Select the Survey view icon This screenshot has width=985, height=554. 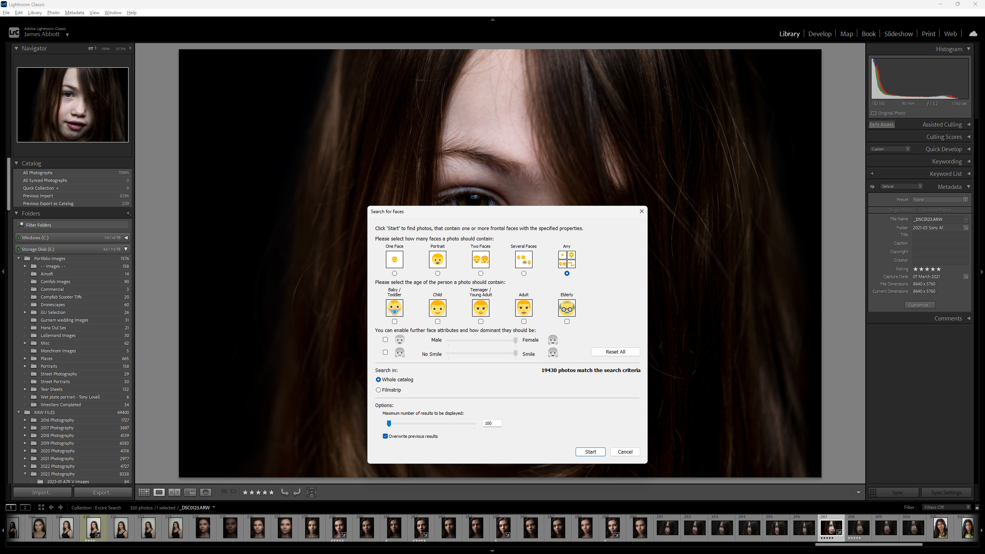[x=190, y=492]
